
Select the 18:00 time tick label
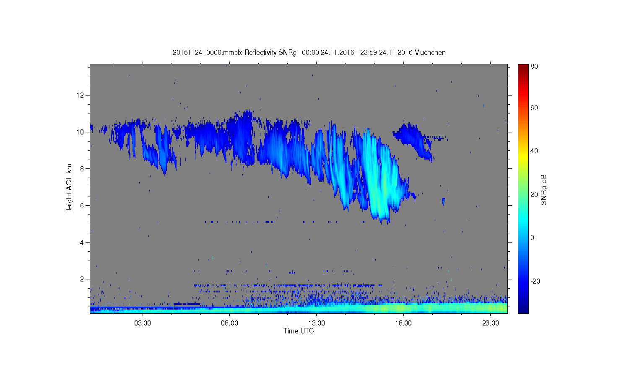tap(403, 323)
